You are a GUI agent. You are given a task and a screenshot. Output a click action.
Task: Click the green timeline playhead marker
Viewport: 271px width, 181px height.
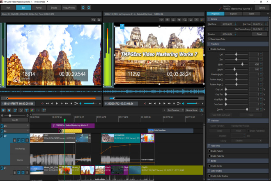65,120
